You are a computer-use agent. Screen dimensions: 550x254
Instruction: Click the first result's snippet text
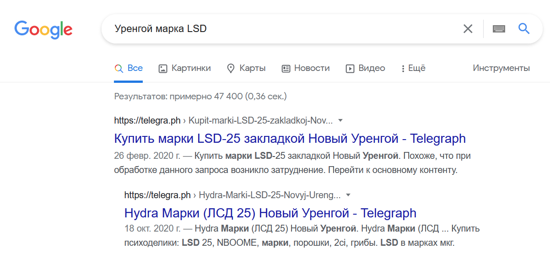tap(292, 163)
